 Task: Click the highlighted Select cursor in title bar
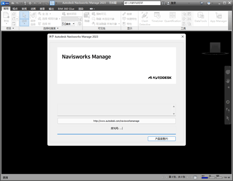tap(52, 3)
